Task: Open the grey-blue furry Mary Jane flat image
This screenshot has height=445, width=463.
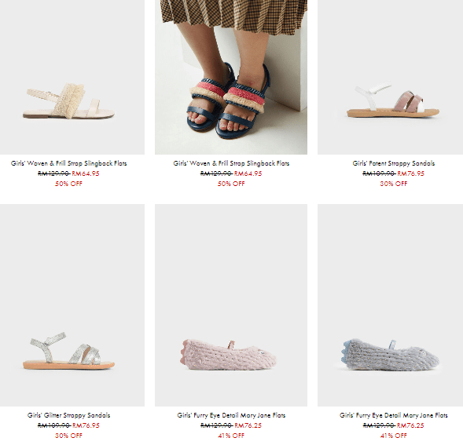Action: tap(391, 305)
